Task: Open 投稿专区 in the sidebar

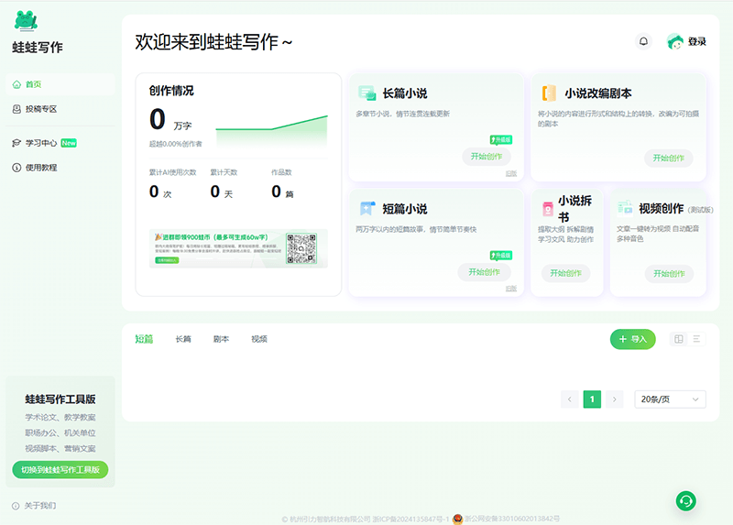Action: point(40,109)
